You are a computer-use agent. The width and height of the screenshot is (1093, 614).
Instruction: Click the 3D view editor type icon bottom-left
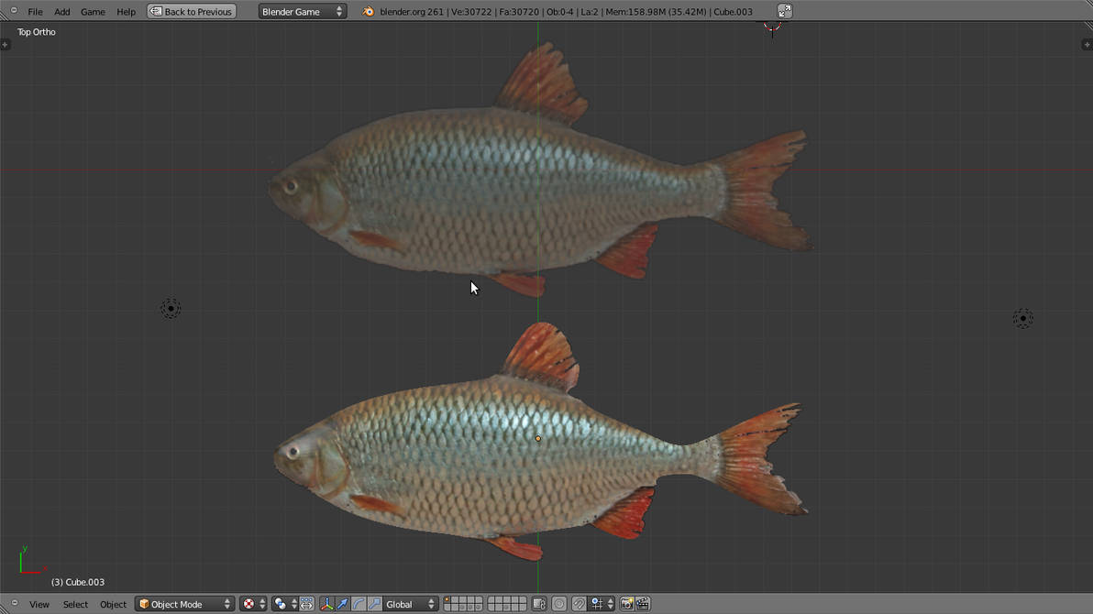[x=14, y=604]
